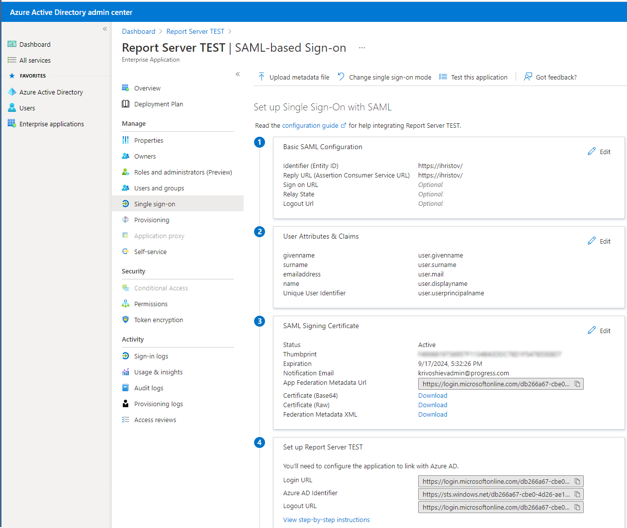627x528 pixels.
Task: Open the configuration guide link
Action: click(311, 125)
